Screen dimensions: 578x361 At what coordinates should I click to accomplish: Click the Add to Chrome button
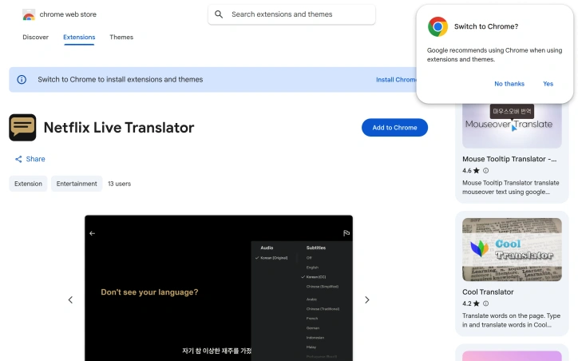[x=395, y=128]
